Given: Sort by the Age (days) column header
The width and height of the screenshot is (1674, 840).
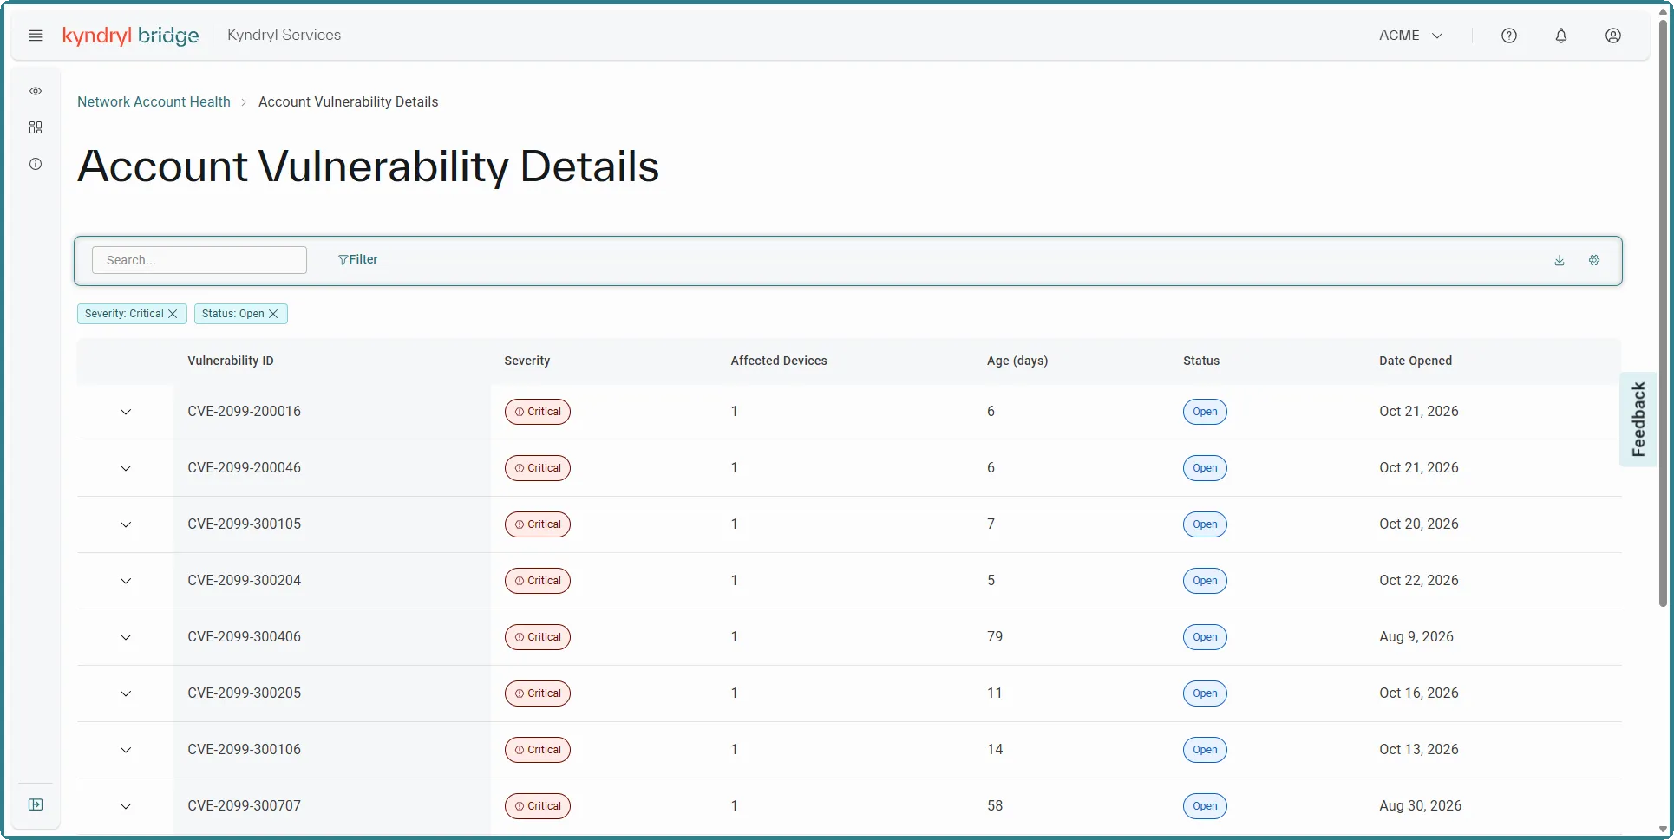Looking at the screenshot, I should [1017, 361].
